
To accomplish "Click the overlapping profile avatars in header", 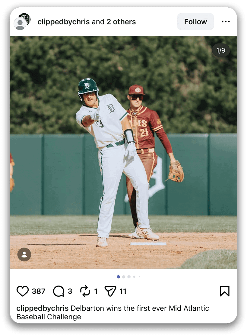I will (x=22, y=21).
